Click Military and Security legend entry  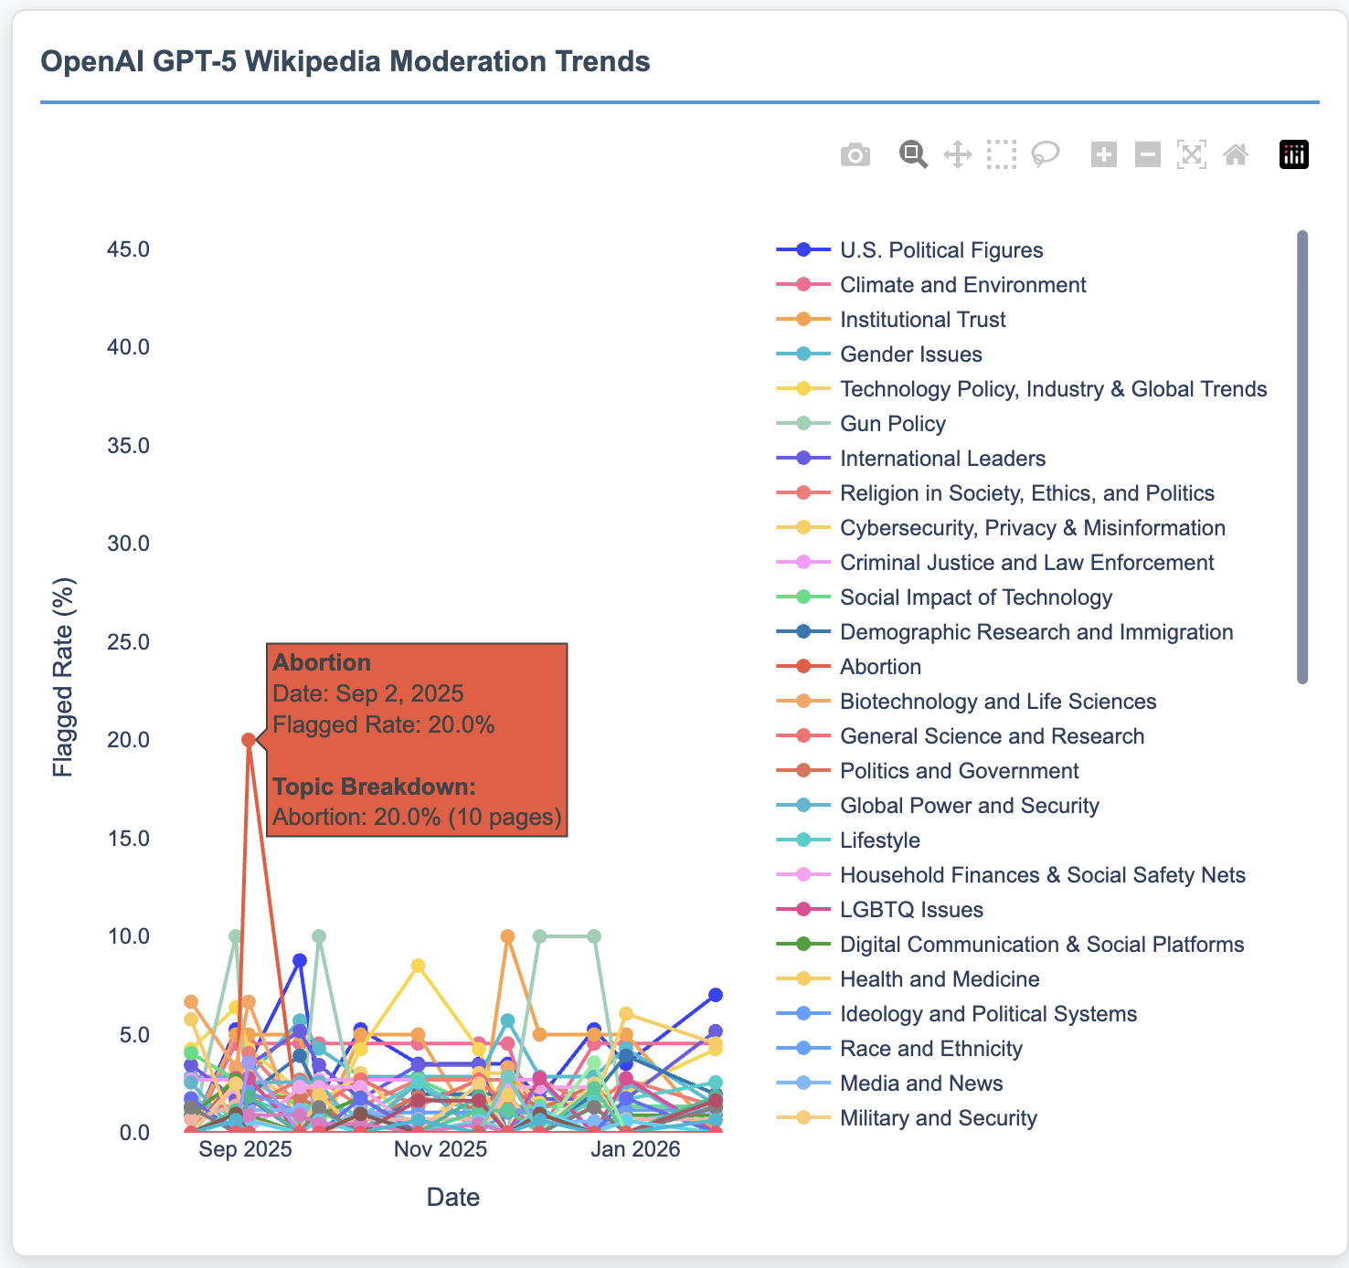[x=938, y=1118]
